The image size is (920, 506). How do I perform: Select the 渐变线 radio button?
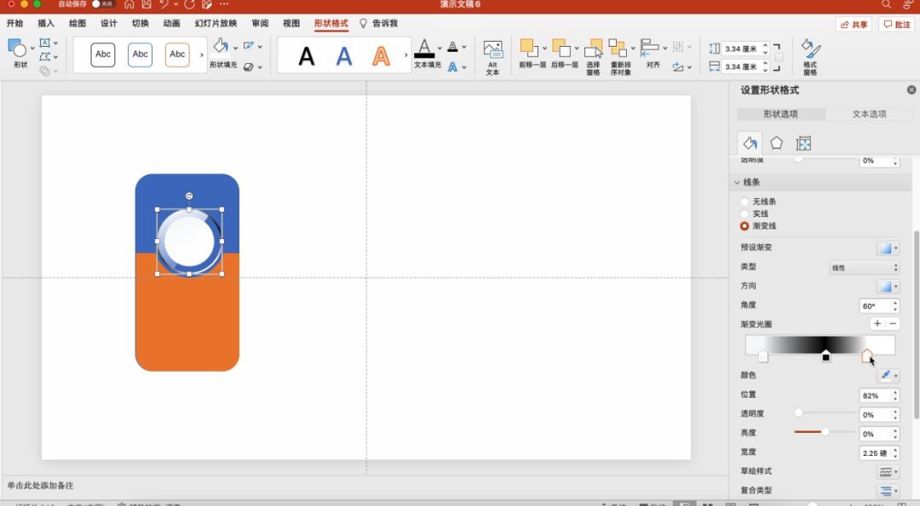click(745, 226)
